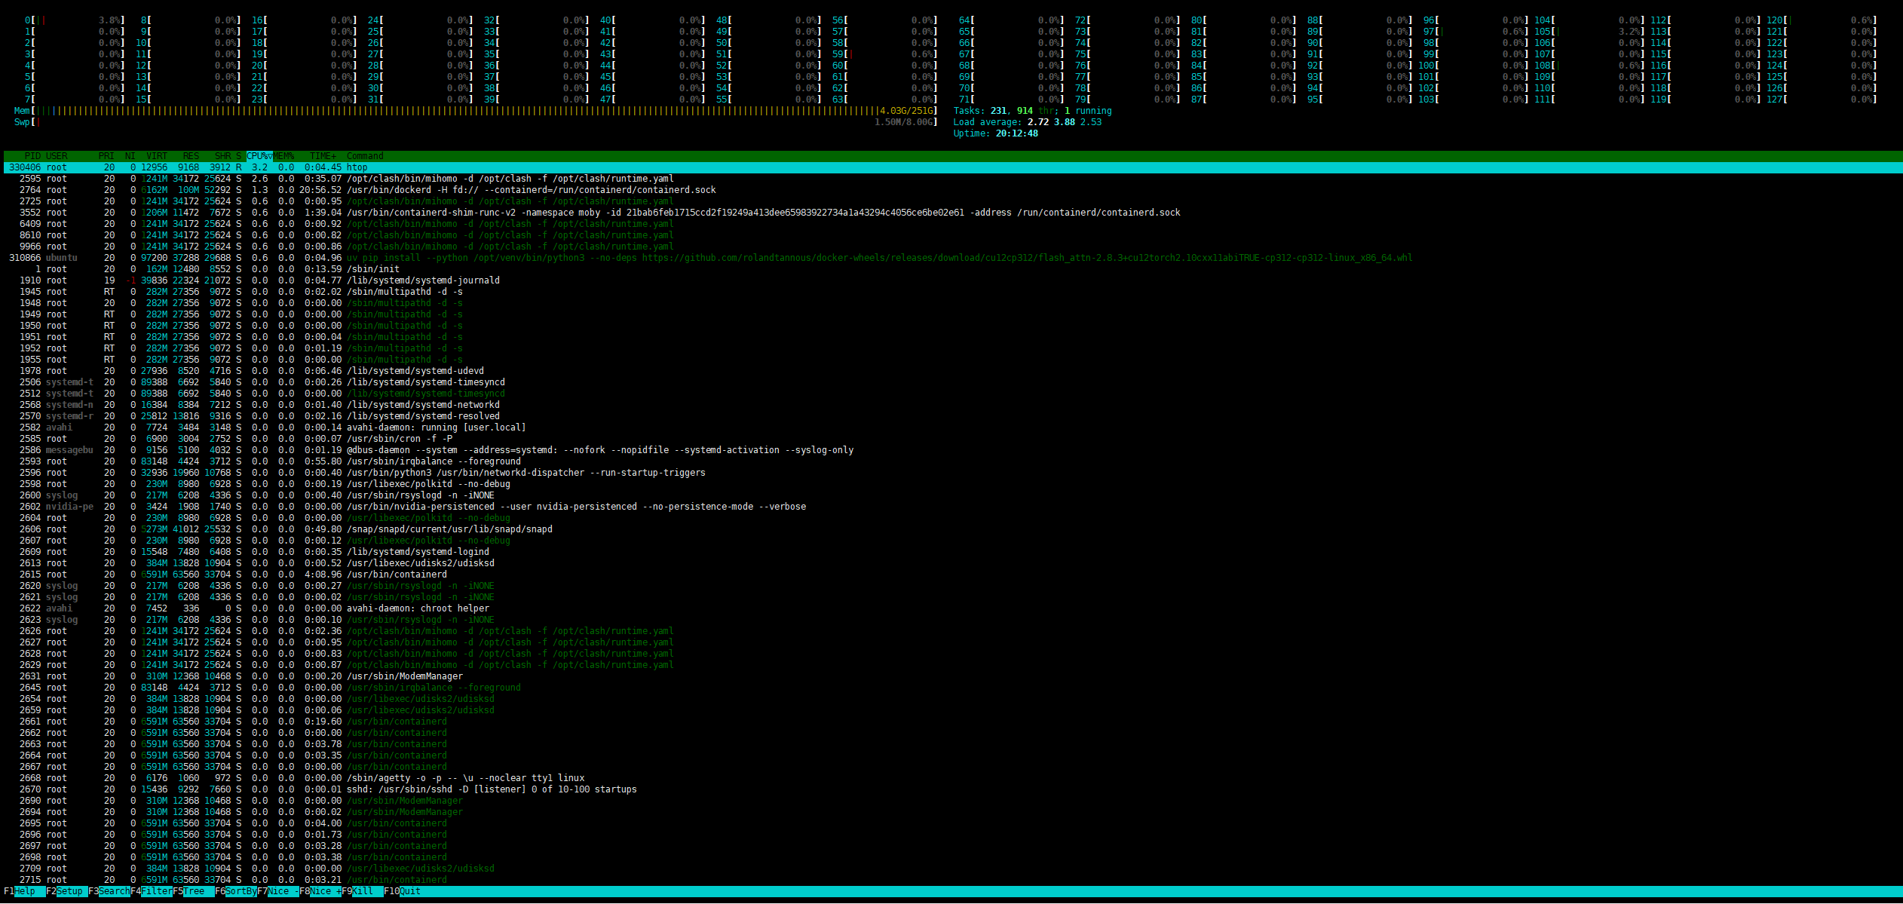Select systemd-timesyncd row with PID 2506
The height and width of the screenshot is (904, 1903).
pyautogui.click(x=951, y=382)
